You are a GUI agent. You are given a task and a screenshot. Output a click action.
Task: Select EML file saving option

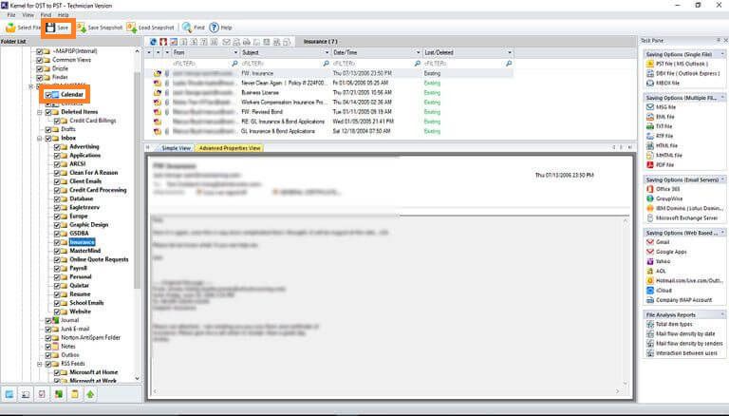(661, 117)
